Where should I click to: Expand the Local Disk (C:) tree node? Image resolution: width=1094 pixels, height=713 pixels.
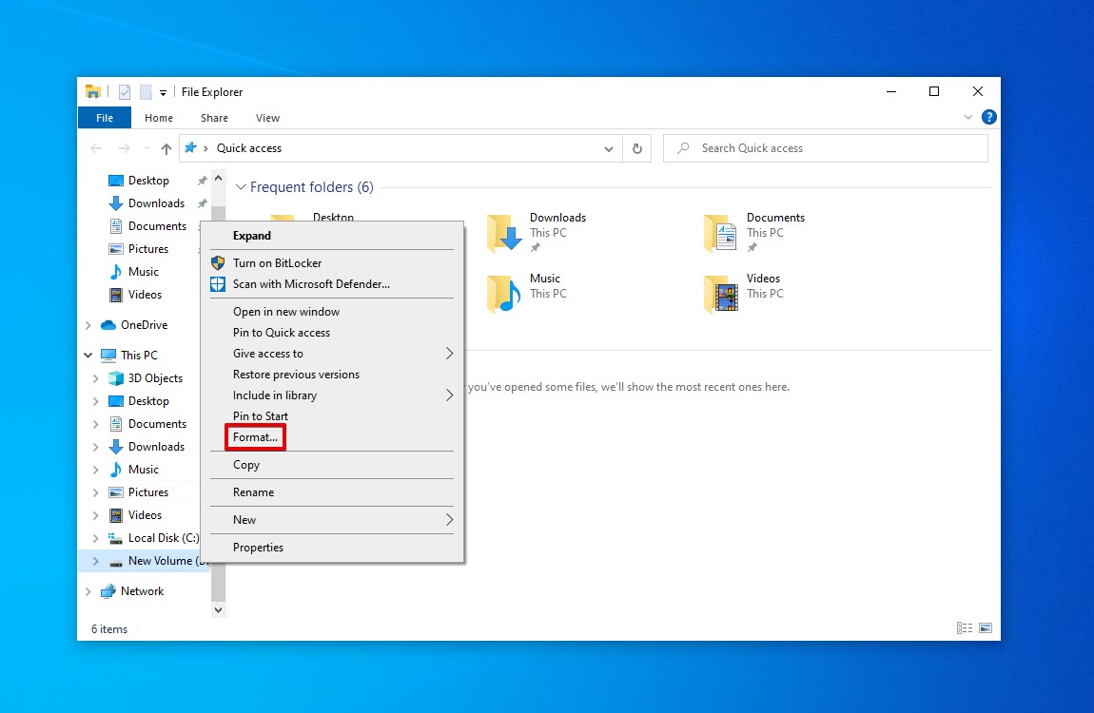(x=95, y=537)
